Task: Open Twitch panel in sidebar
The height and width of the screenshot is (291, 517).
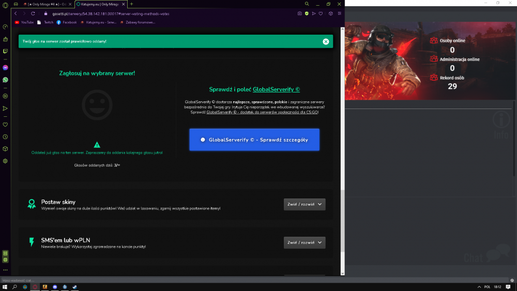Action: pyautogui.click(x=5, y=51)
